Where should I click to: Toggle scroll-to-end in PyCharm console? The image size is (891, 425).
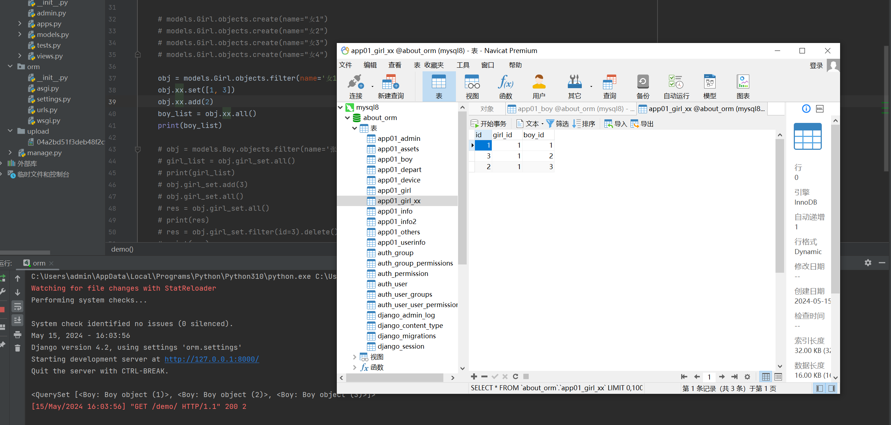(17, 320)
